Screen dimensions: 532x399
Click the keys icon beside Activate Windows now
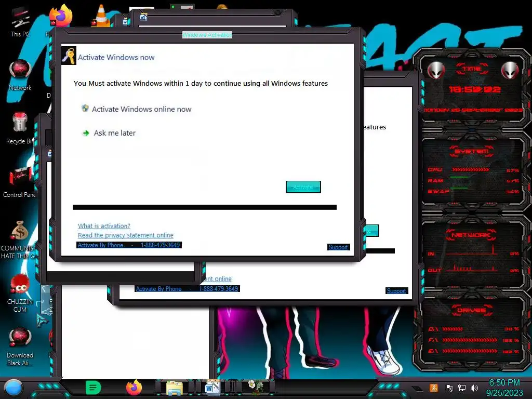click(x=69, y=56)
